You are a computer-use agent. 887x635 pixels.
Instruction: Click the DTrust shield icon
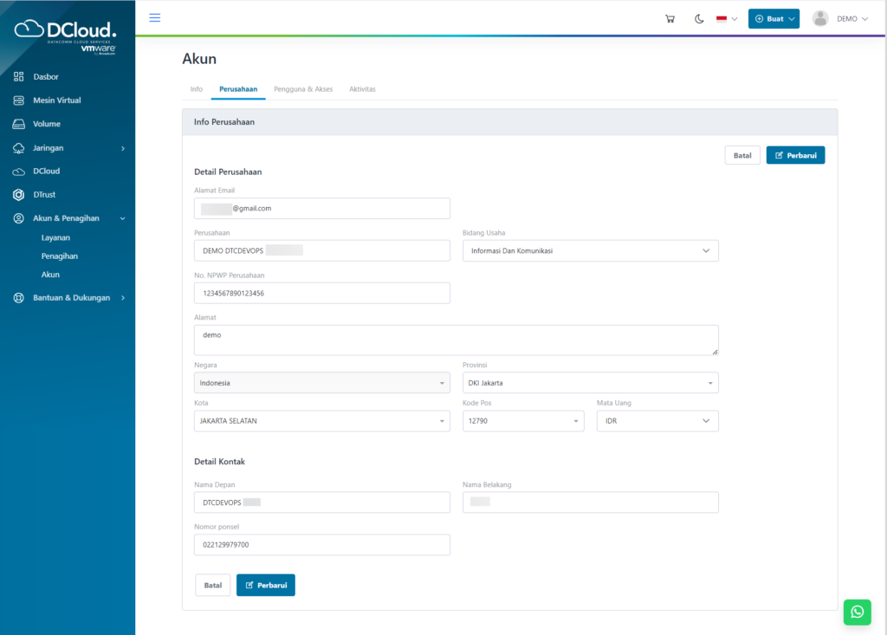point(19,195)
